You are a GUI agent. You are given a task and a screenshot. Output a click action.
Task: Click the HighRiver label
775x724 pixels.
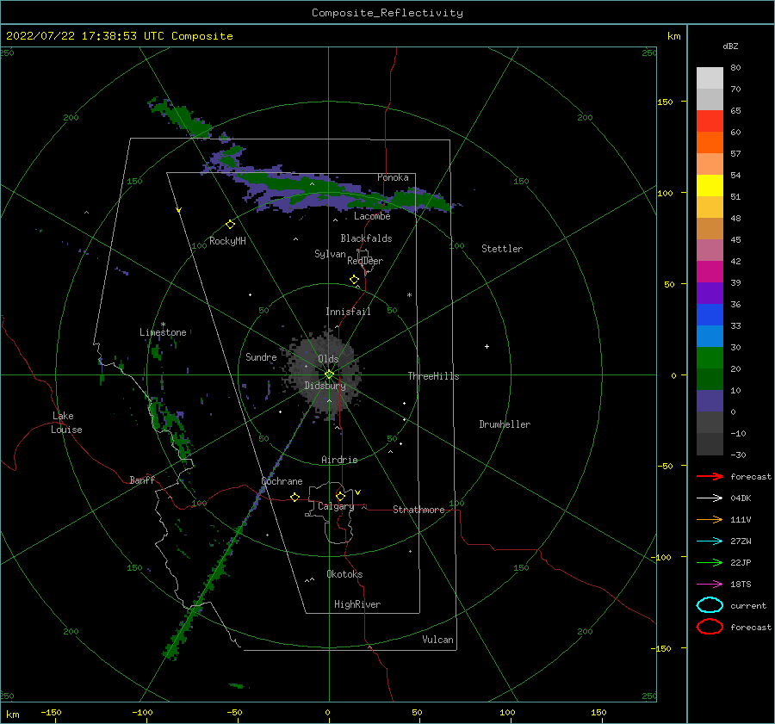point(357,604)
